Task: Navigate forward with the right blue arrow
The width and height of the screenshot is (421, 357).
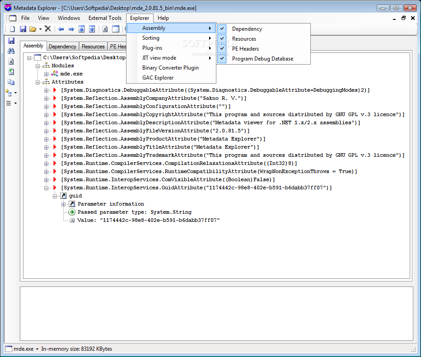Action: pos(71,29)
